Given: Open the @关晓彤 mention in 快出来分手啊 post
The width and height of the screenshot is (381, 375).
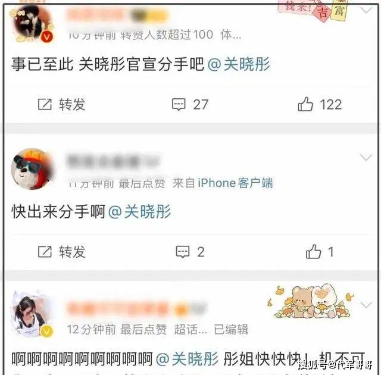Looking at the screenshot, I should (x=140, y=211).
